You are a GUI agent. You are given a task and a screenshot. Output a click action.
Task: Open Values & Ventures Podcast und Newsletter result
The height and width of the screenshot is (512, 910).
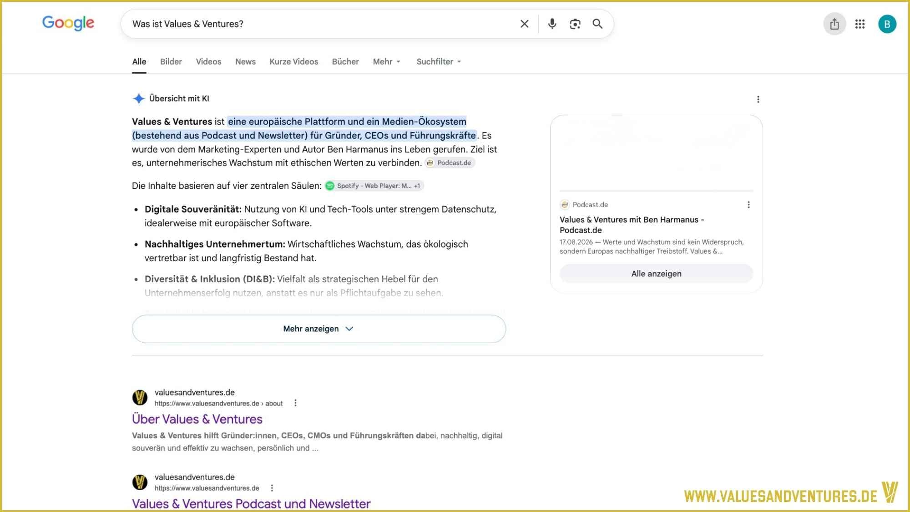click(251, 503)
